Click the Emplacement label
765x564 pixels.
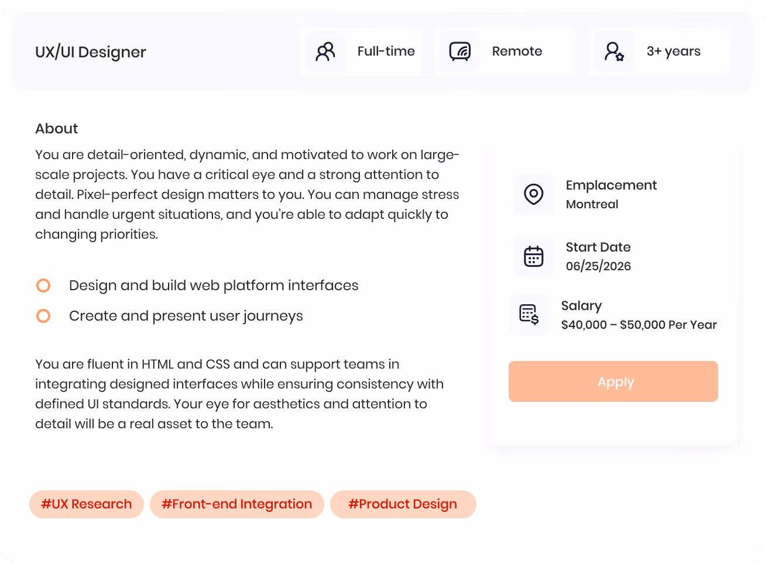(612, 185)
